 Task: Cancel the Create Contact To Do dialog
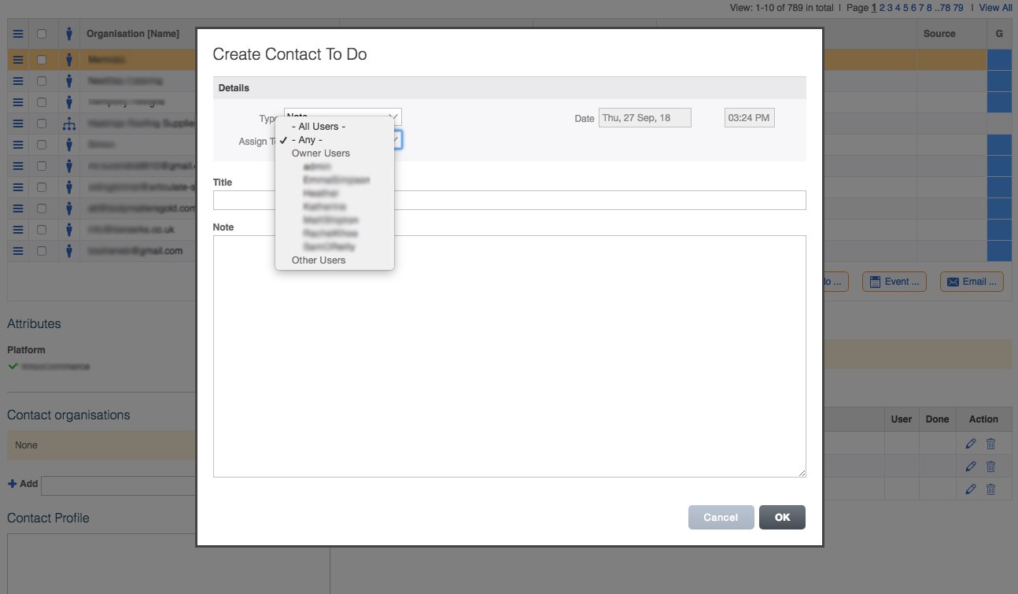coord(721,517)
